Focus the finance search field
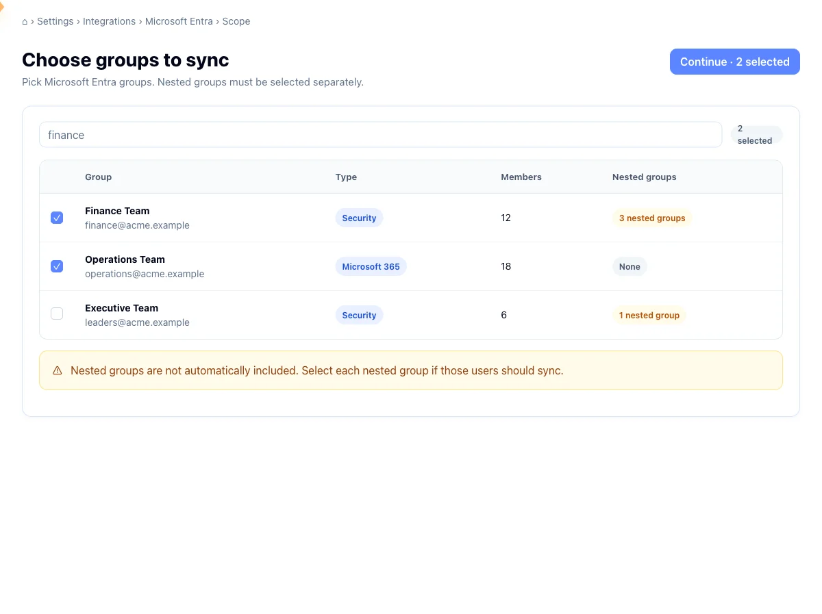The width and height of the screenshot is (822, 614). pyautogui.click(x=380, y=135)
